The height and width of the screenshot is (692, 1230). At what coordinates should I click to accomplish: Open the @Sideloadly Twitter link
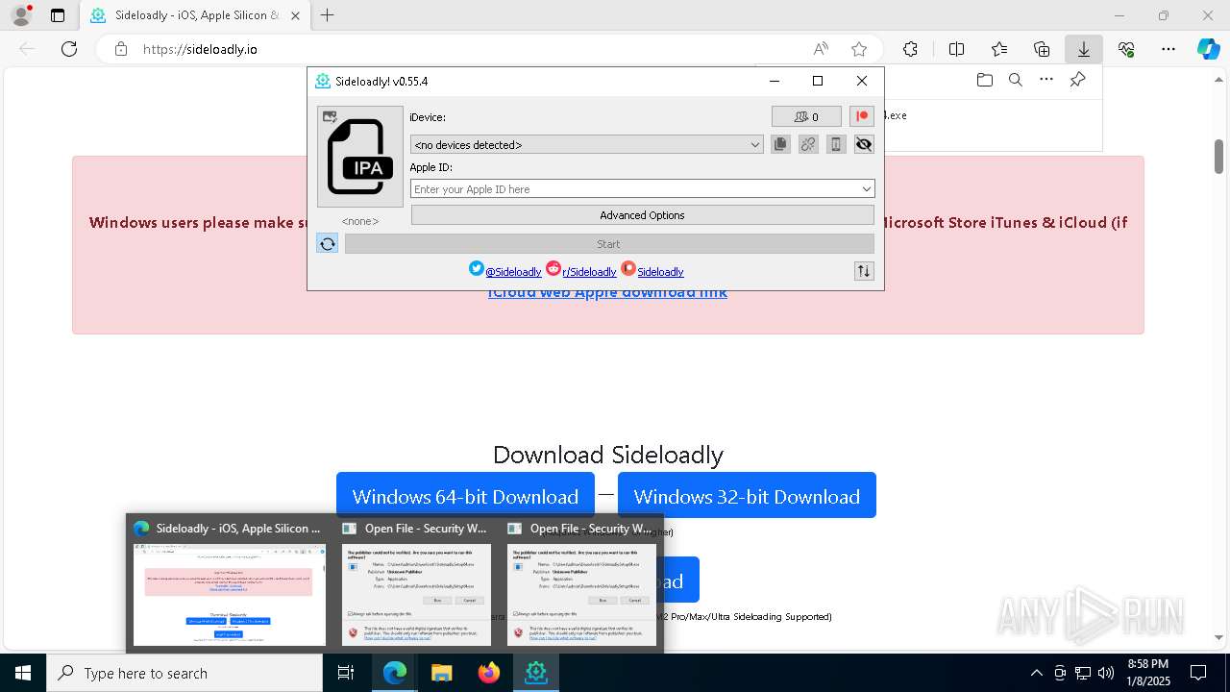coord(513,272)
